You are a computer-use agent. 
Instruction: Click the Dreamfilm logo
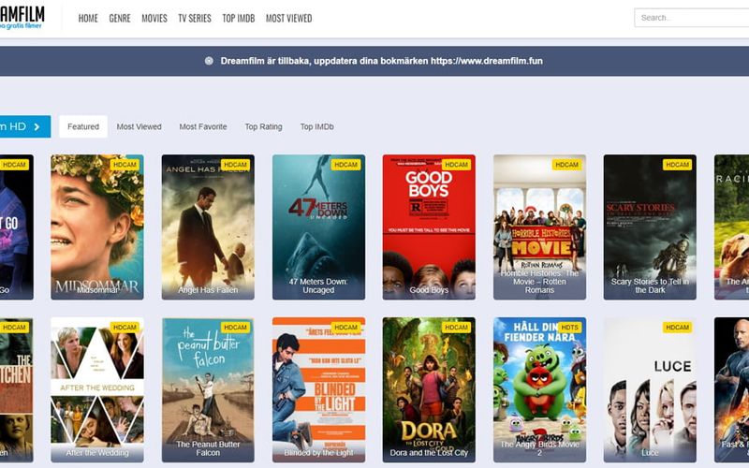pyautogui.click(x=22, y=18)
